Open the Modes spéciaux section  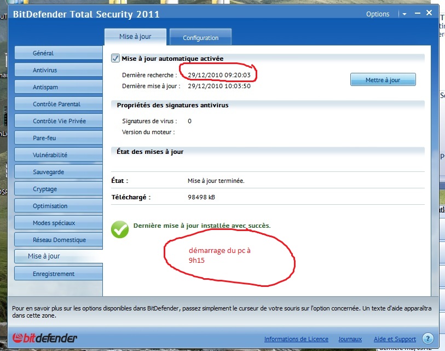pyautogui.click(x=59, y=223)
